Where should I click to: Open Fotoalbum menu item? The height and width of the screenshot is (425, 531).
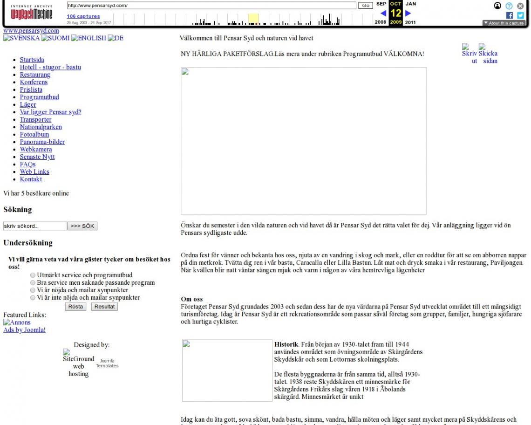pyautogui.click(x=34, y=134)
